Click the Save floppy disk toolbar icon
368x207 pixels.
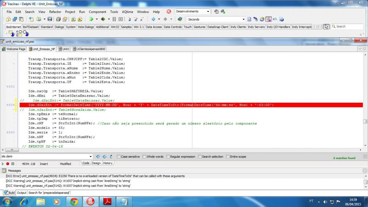(x=50, y=19)
